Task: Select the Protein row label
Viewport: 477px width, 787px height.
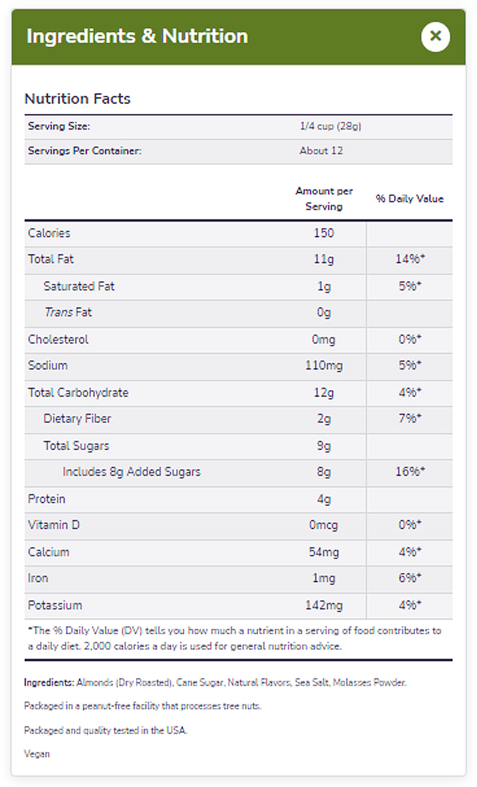Action: point(46,499)
